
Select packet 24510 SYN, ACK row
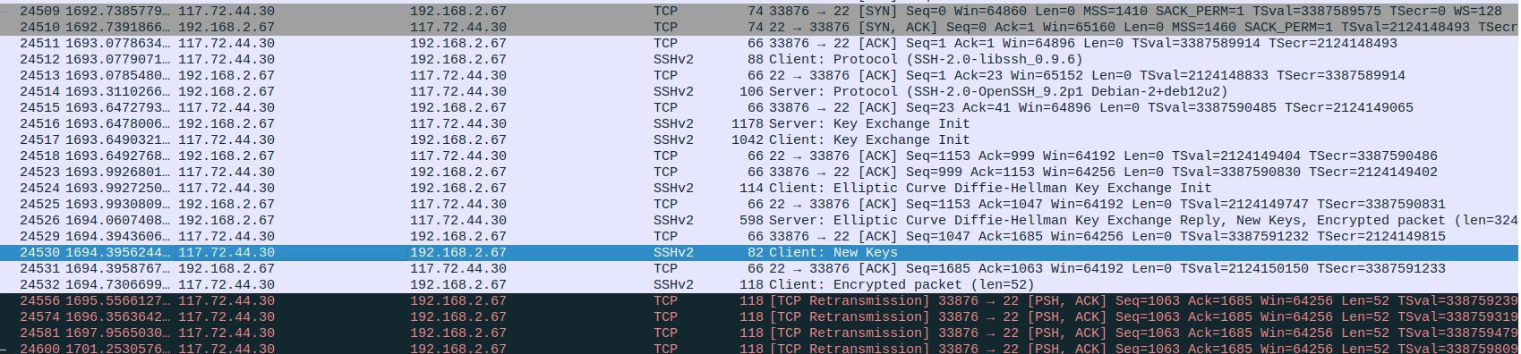[x=760, y=28]
